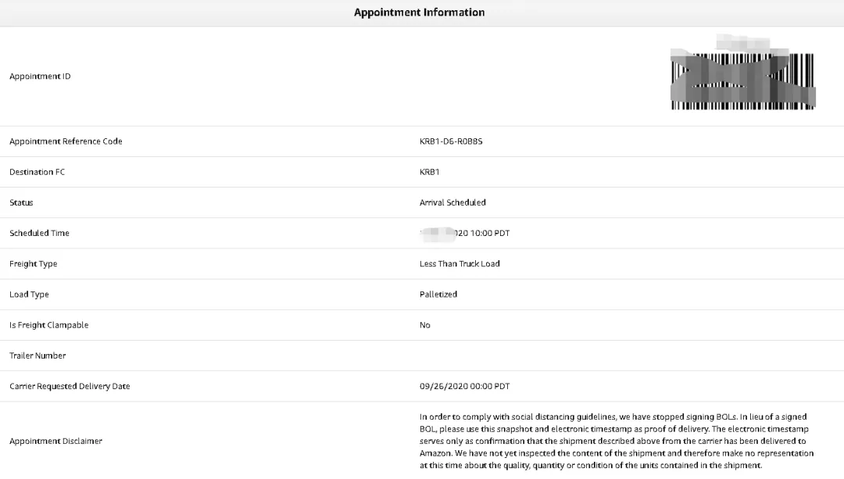
Task: Click the Appointment Disclaimer paragraph text
Action: (x=617, y=441)
